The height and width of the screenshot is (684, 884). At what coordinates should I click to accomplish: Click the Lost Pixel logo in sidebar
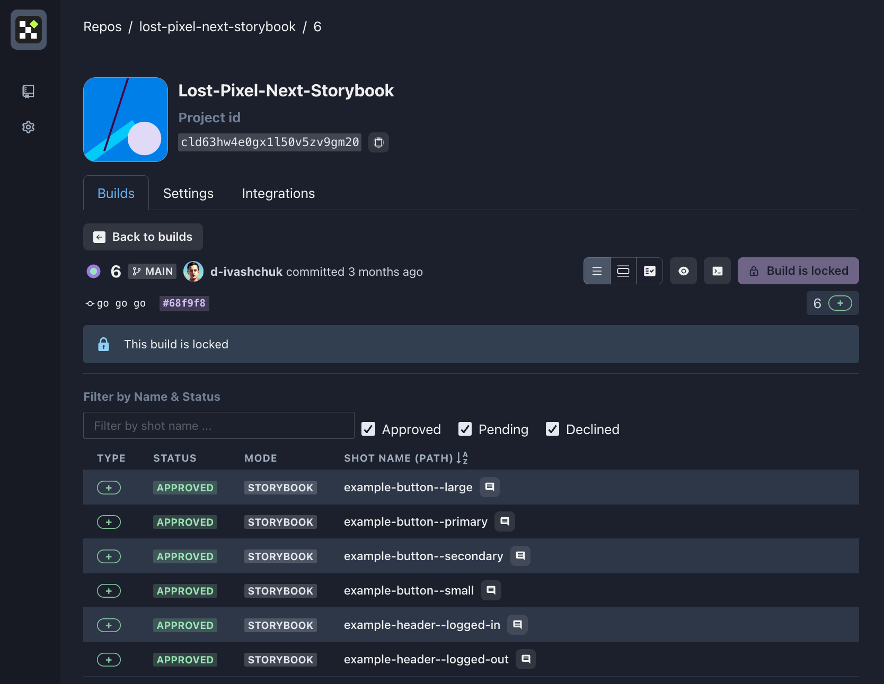click(x=29, y=30)
